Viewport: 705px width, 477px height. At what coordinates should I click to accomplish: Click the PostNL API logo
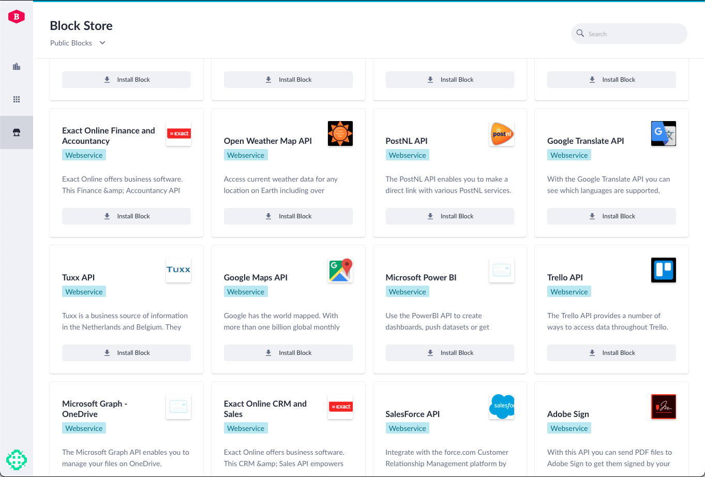click(x=501, y=133)
